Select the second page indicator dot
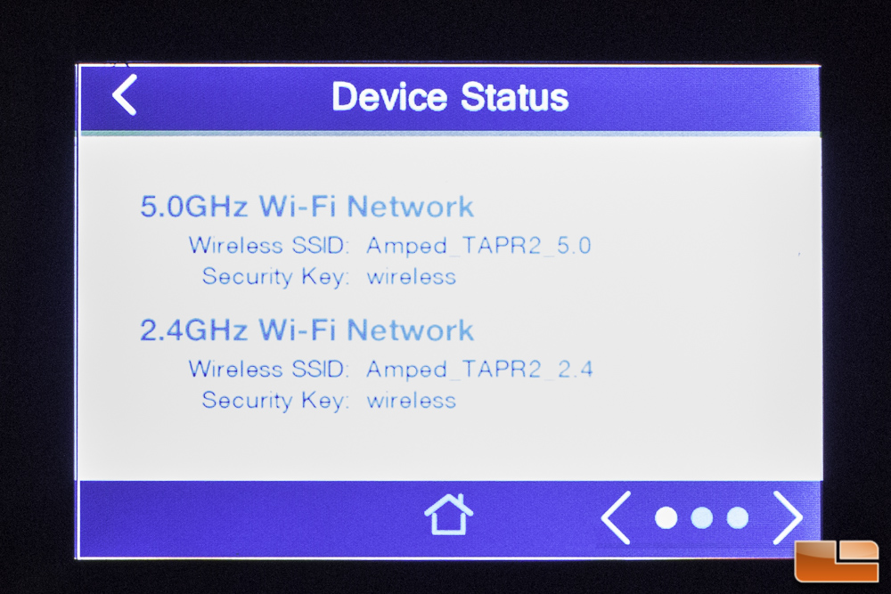The image size is (891, 594). pos(702,517)
